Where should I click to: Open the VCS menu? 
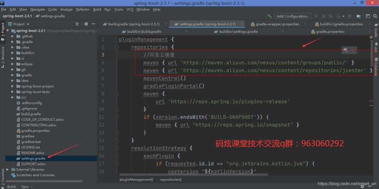(130, 9)
